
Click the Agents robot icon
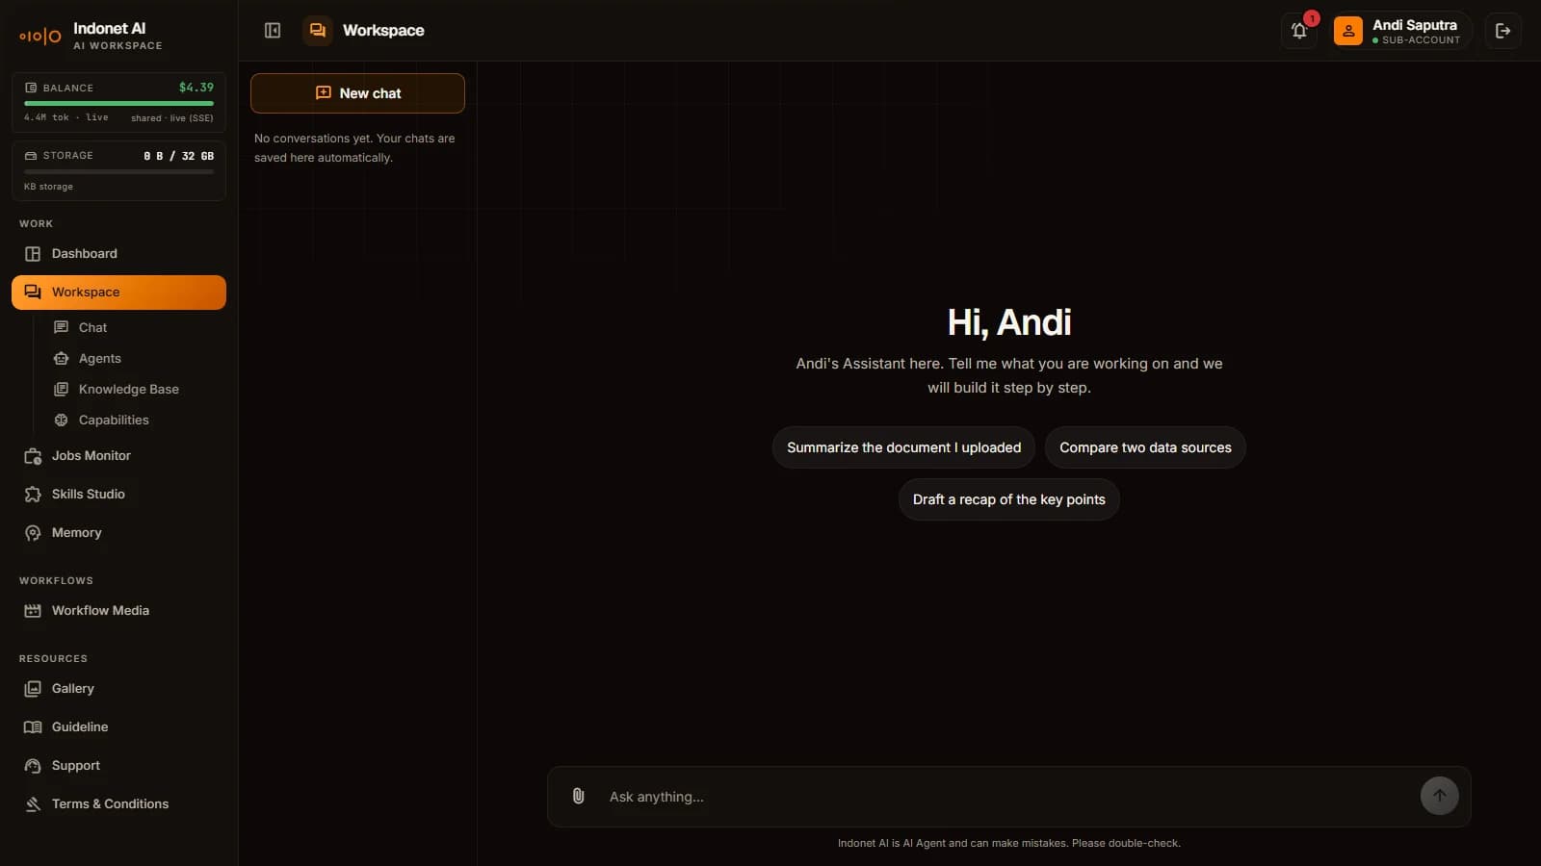[x=62, y=359]
